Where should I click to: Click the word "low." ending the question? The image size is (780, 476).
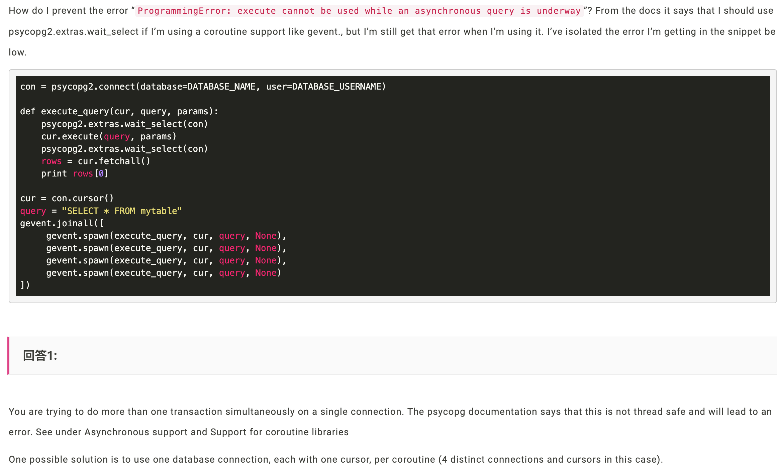click(17, 52)
